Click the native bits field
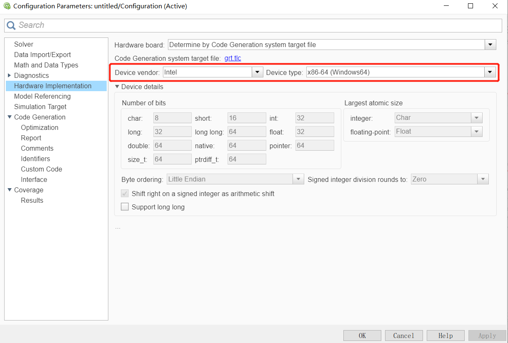508x343 pixels. click(247, 145)
